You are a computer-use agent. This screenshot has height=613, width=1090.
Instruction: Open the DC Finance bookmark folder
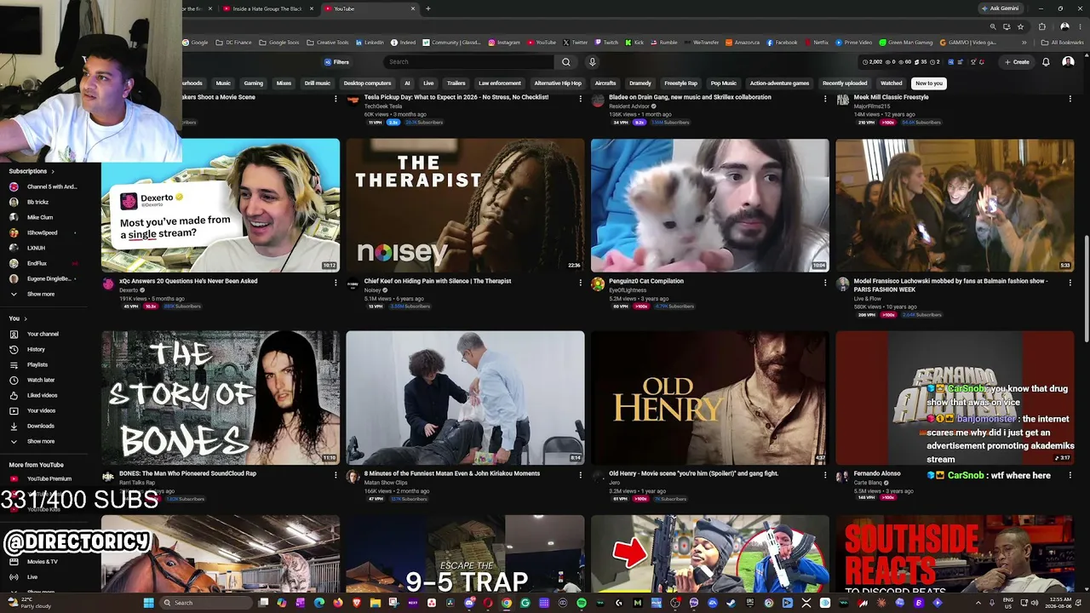point(232,43)
